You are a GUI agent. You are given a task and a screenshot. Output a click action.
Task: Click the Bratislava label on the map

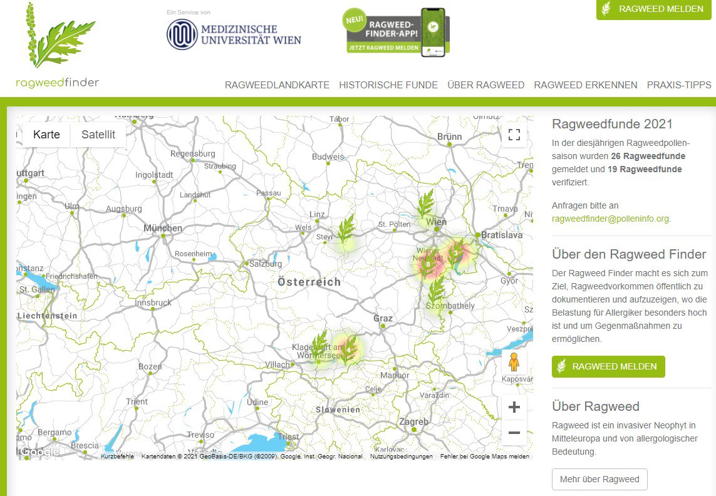pyautogui.click(x=502, y=235)
